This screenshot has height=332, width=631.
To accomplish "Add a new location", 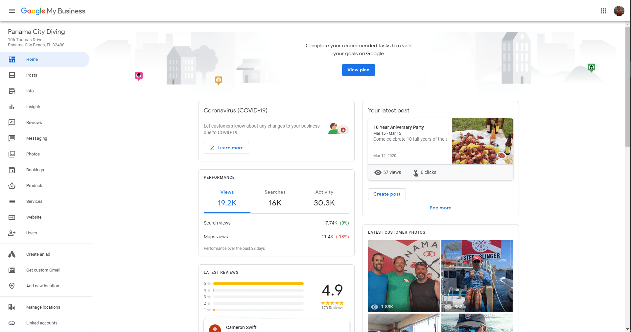I will [42, 286].
